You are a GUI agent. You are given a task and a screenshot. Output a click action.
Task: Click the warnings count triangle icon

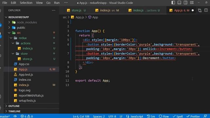(x=29, y=116)
